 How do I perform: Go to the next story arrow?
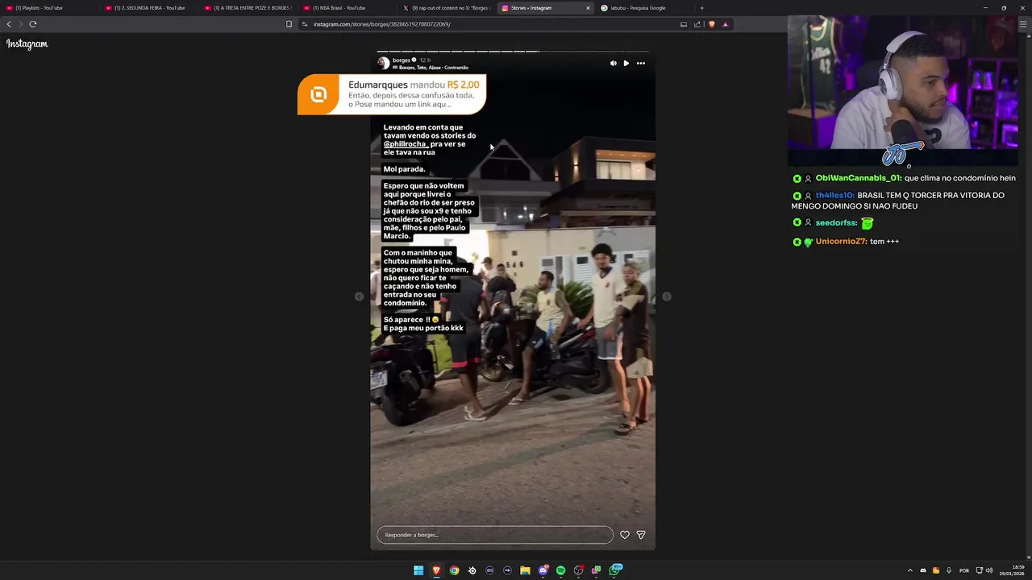tap(667, 296)
